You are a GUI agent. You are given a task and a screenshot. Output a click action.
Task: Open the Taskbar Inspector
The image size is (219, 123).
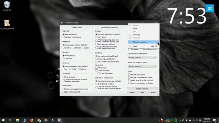tap(142, 89)
